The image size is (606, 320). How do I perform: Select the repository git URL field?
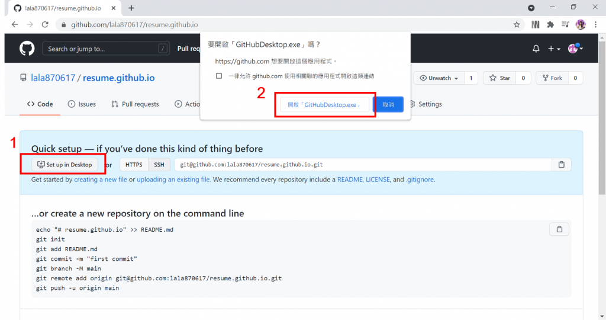[x=363, y=165]
